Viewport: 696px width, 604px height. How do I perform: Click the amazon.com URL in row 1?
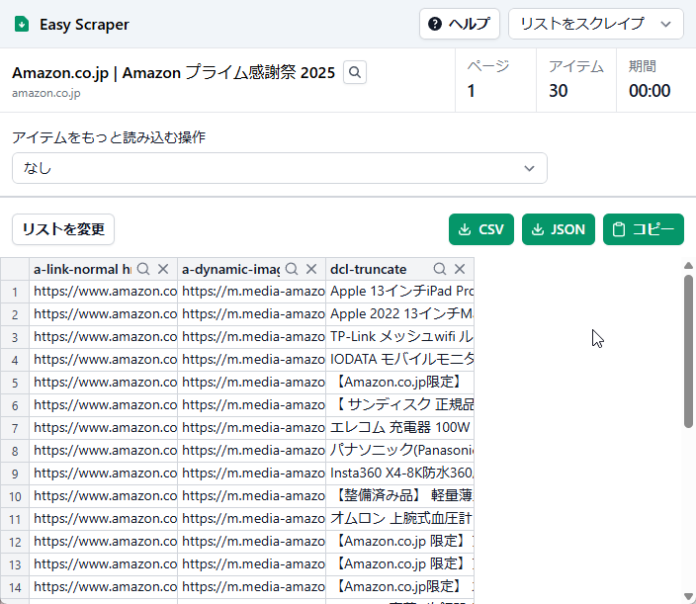coord(104,292)
